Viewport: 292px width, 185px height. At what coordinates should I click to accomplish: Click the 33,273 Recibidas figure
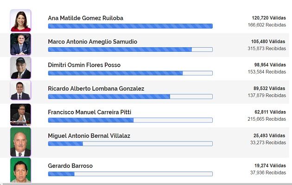point(268,143)
